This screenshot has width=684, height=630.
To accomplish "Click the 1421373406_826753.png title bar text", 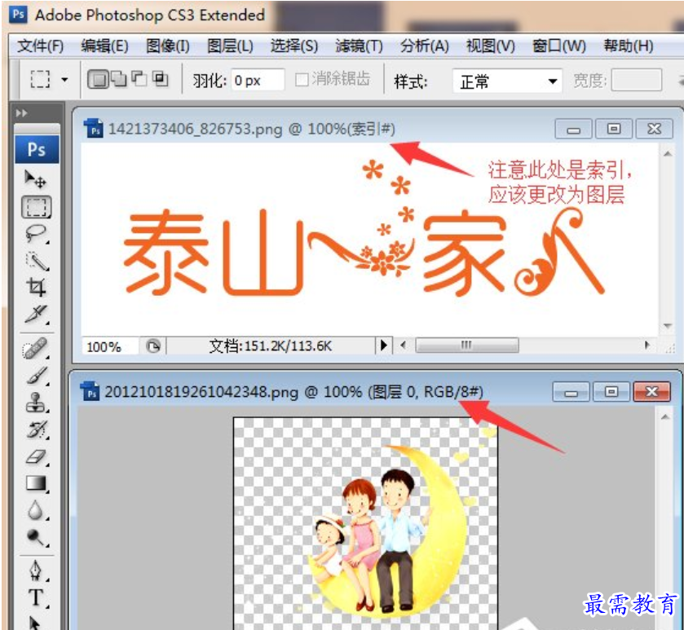I will pyautogui.click(x=252, y=130).
